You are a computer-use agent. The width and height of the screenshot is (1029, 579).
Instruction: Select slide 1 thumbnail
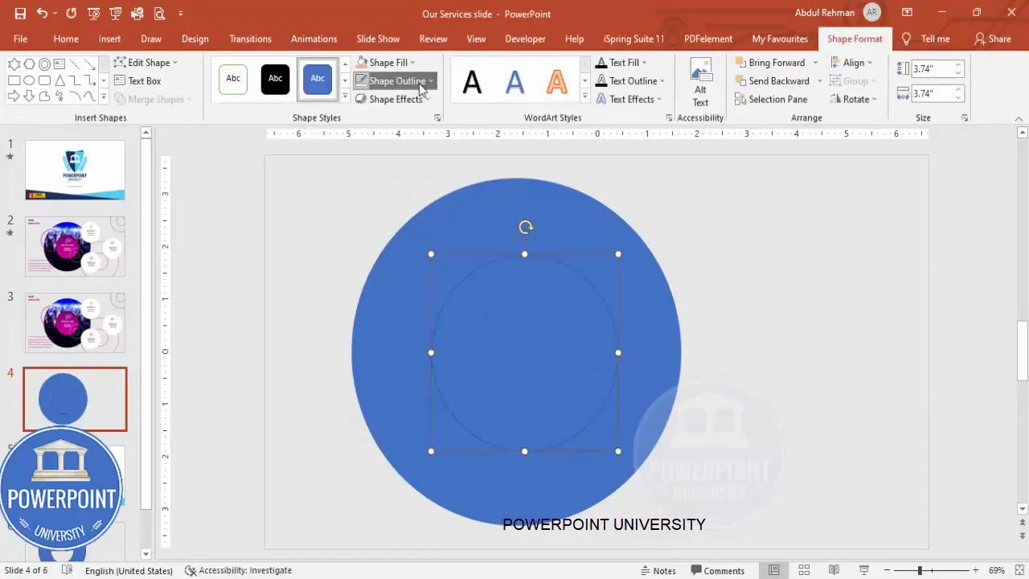[75, 170]
